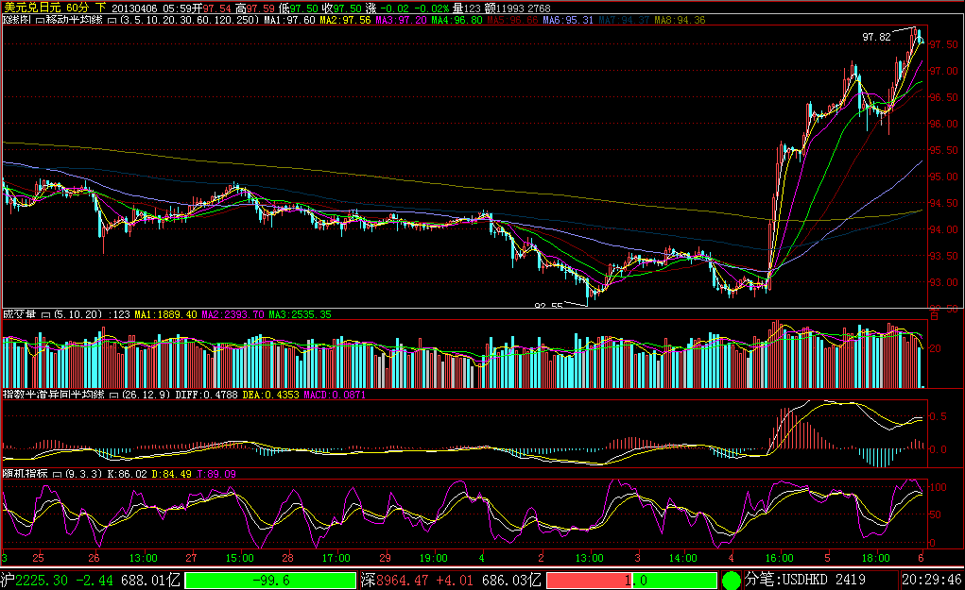Viewport: 965px width, 590px height.
Task: Click the K:86.02 stochastic value
Action: coord(128,475)
